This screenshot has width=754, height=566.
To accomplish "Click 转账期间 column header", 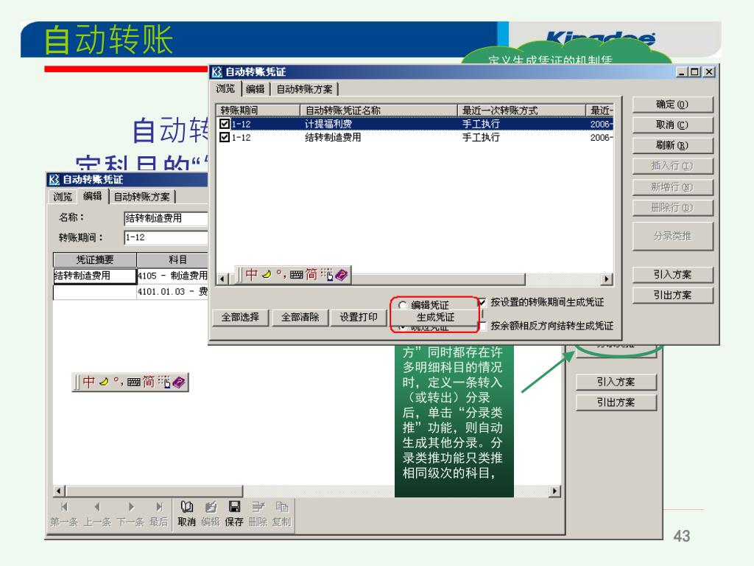I will point(258,111).
